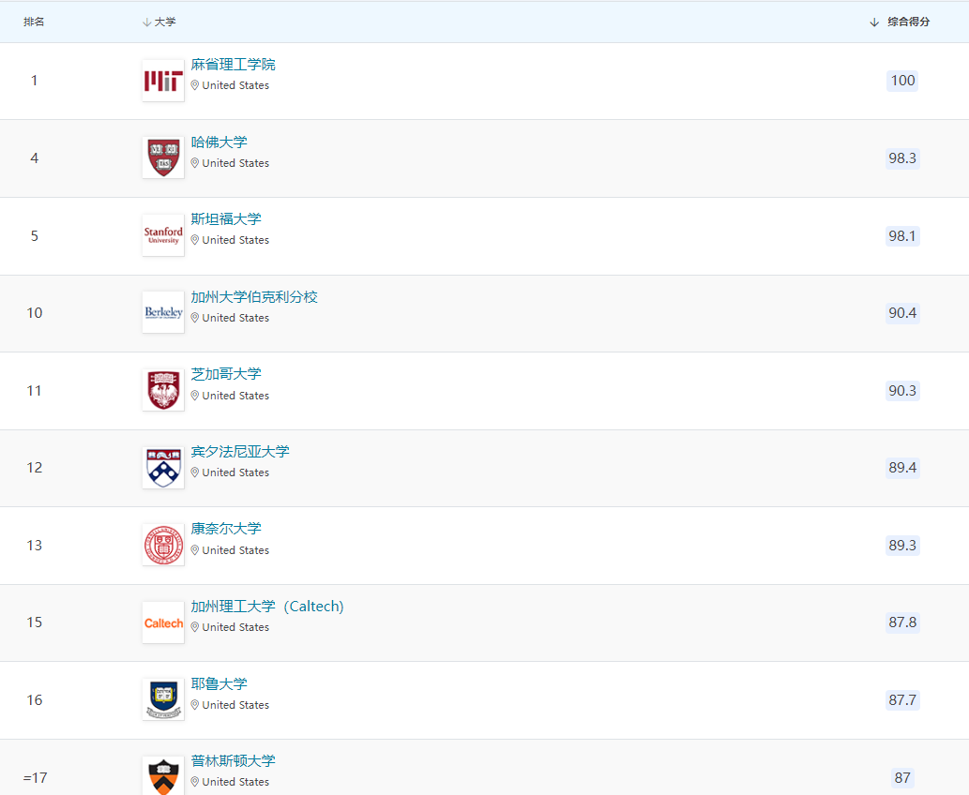Open the 耶鲁大学 link
The image size is (969, 795).
[219, 683]
